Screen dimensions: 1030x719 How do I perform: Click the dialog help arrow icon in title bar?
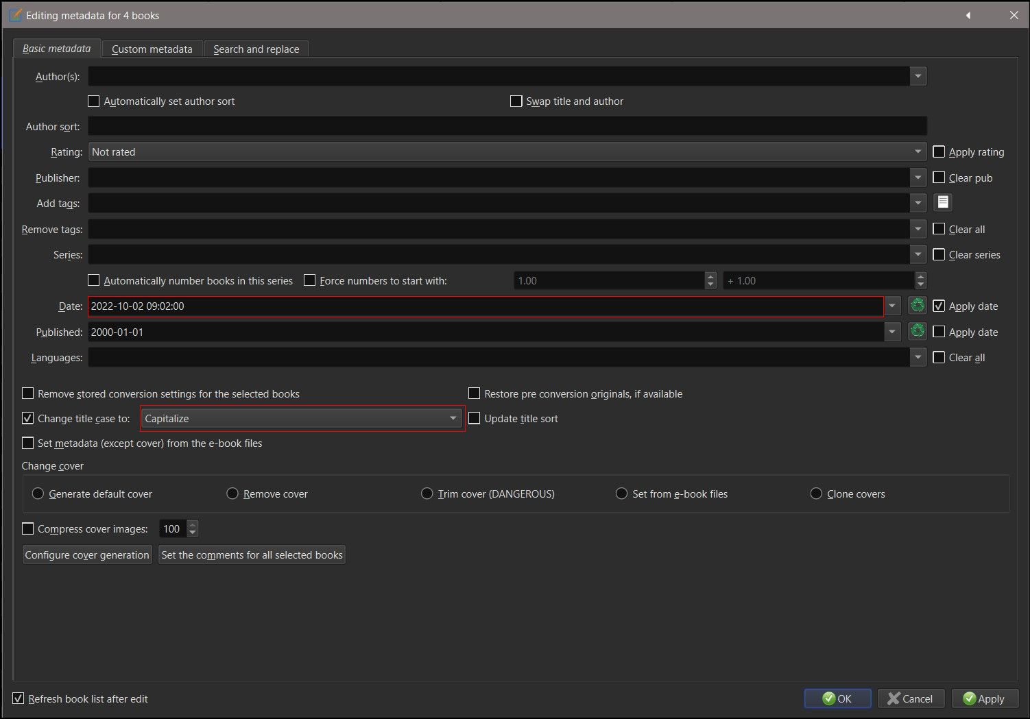click(968, 15)
